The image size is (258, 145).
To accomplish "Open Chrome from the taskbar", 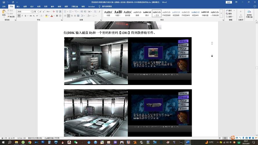I will click(x=30, y=142).
